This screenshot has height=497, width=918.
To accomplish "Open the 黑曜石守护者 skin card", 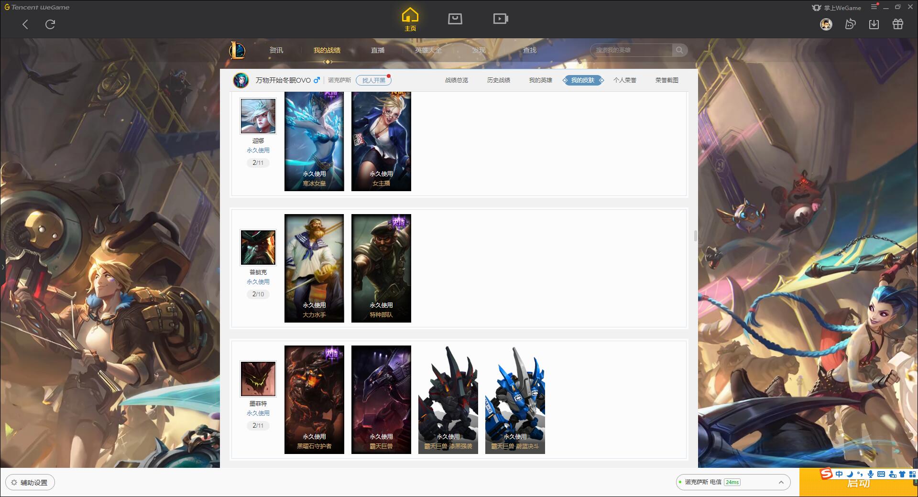I will pyautogui.click(x=314, y=400).
